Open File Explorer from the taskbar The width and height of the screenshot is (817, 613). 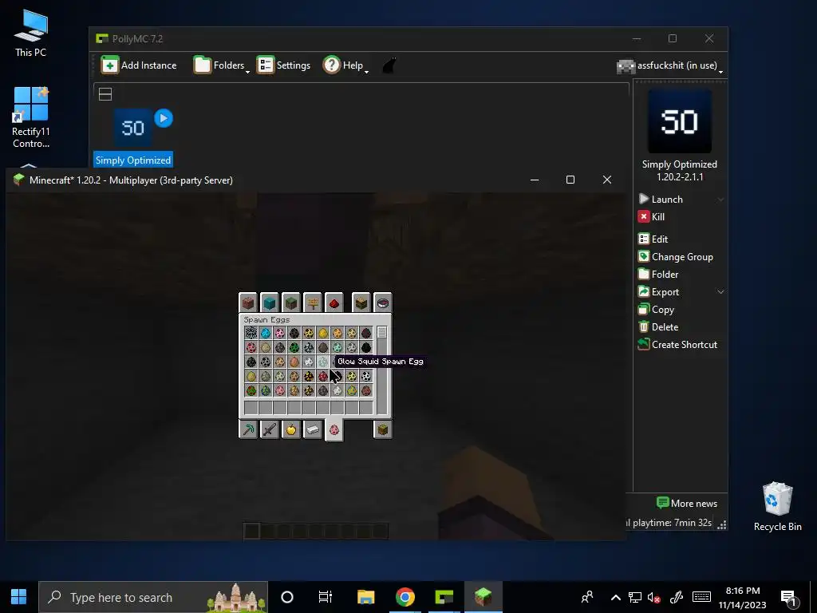[x=365, y=597]
